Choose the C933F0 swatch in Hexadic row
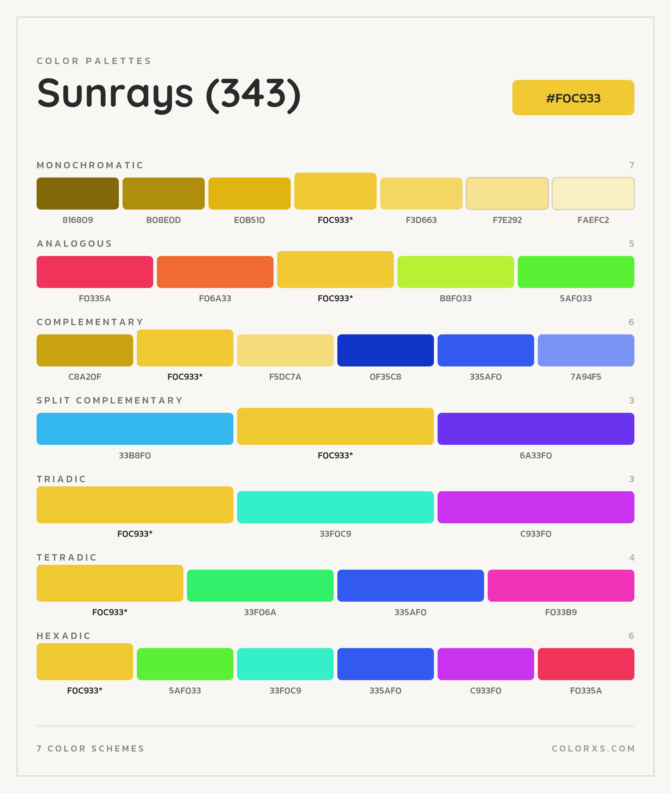Viewport: 671px width, 793px height. tap(486, 664)
